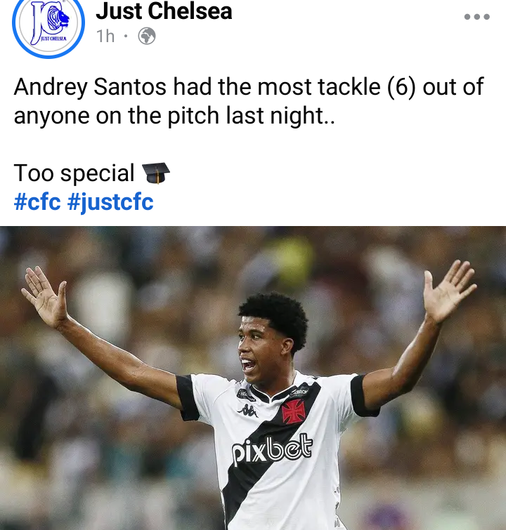Select the anyone on the pitch line
This screenshot has width=506, height=530.
(x=174, y=116)
